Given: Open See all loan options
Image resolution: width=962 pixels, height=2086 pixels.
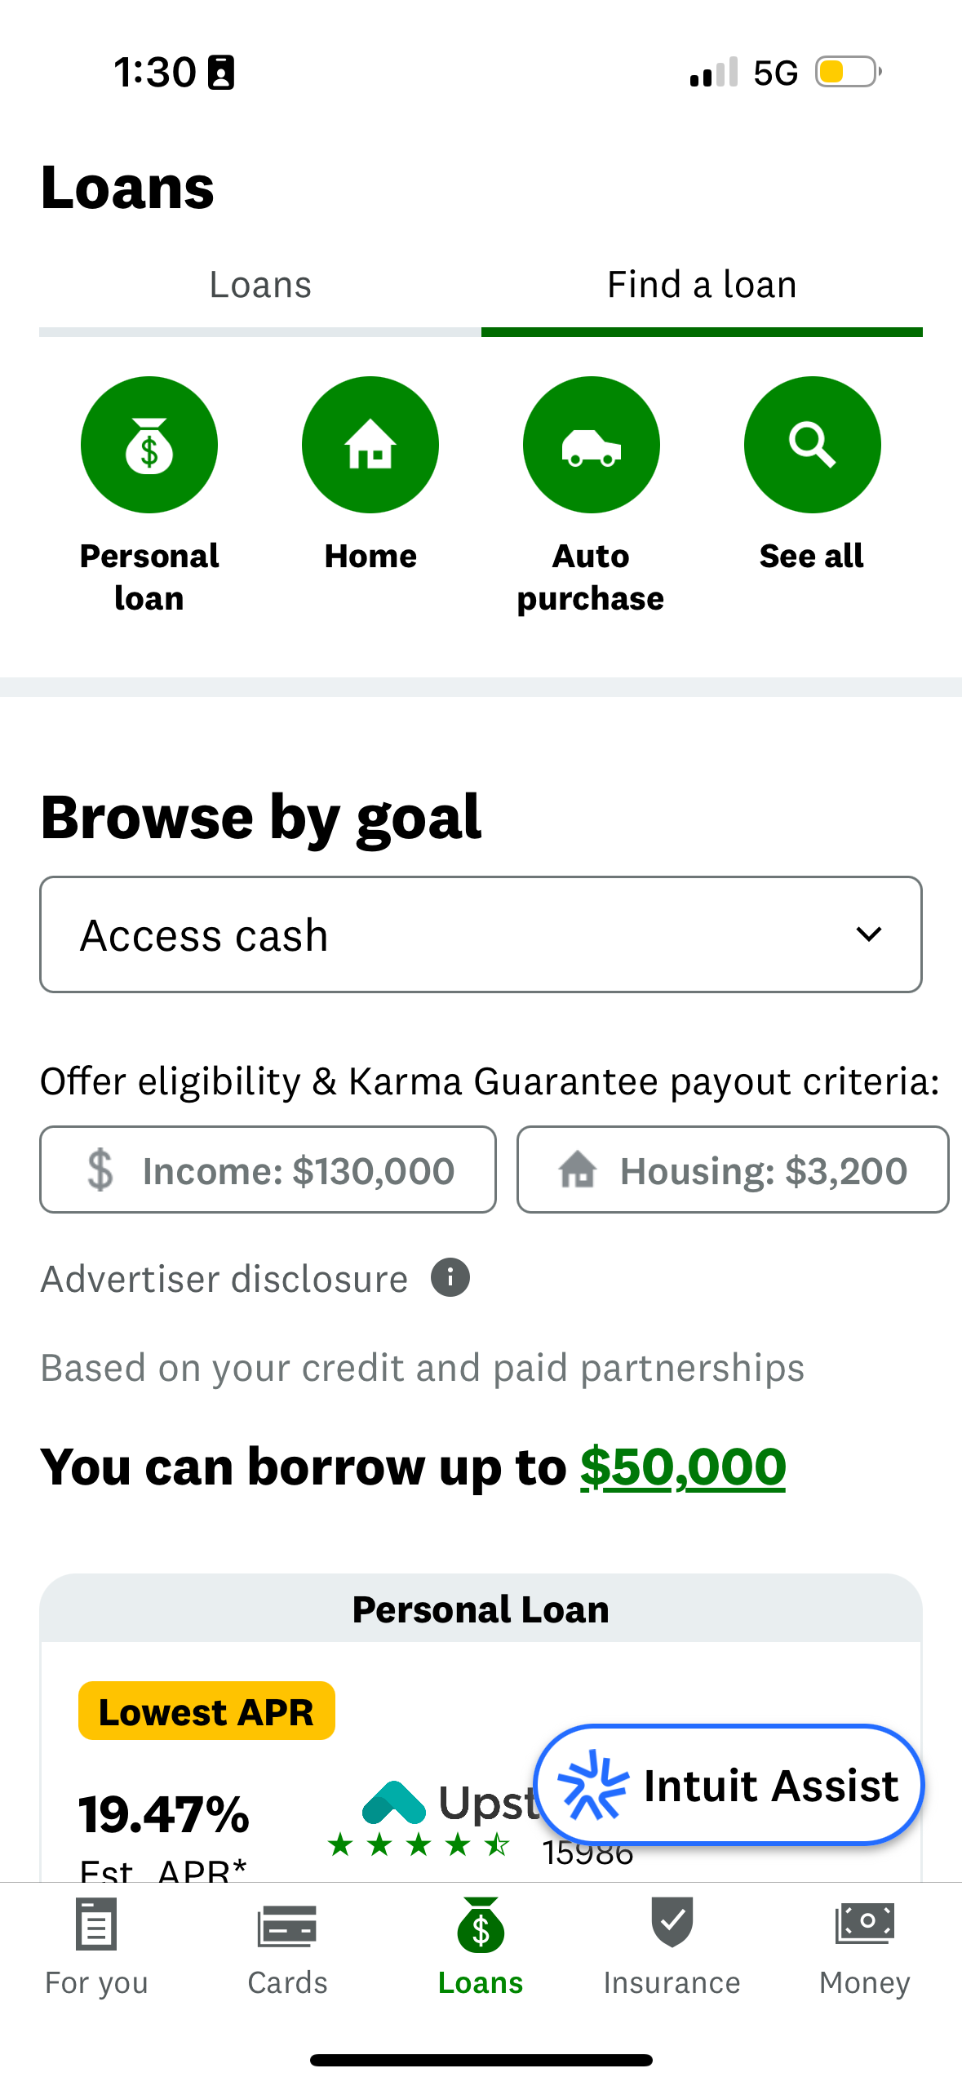Looking at the screenshot, I should [x=812, y=445].
